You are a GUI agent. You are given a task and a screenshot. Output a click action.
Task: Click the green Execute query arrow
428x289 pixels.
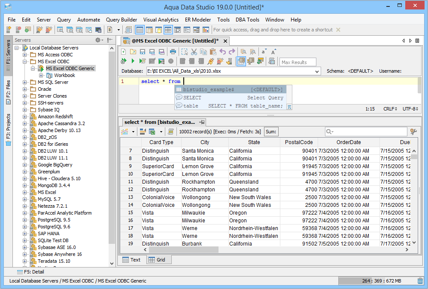(133, 61)
